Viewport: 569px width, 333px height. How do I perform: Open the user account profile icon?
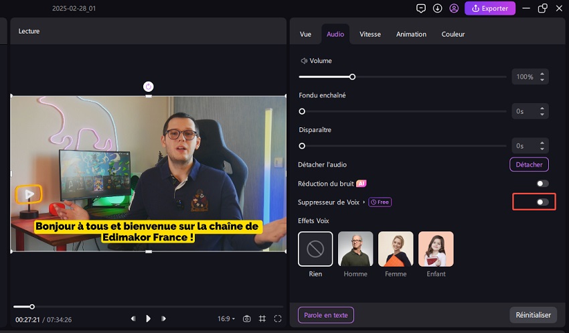pos(455,9)
